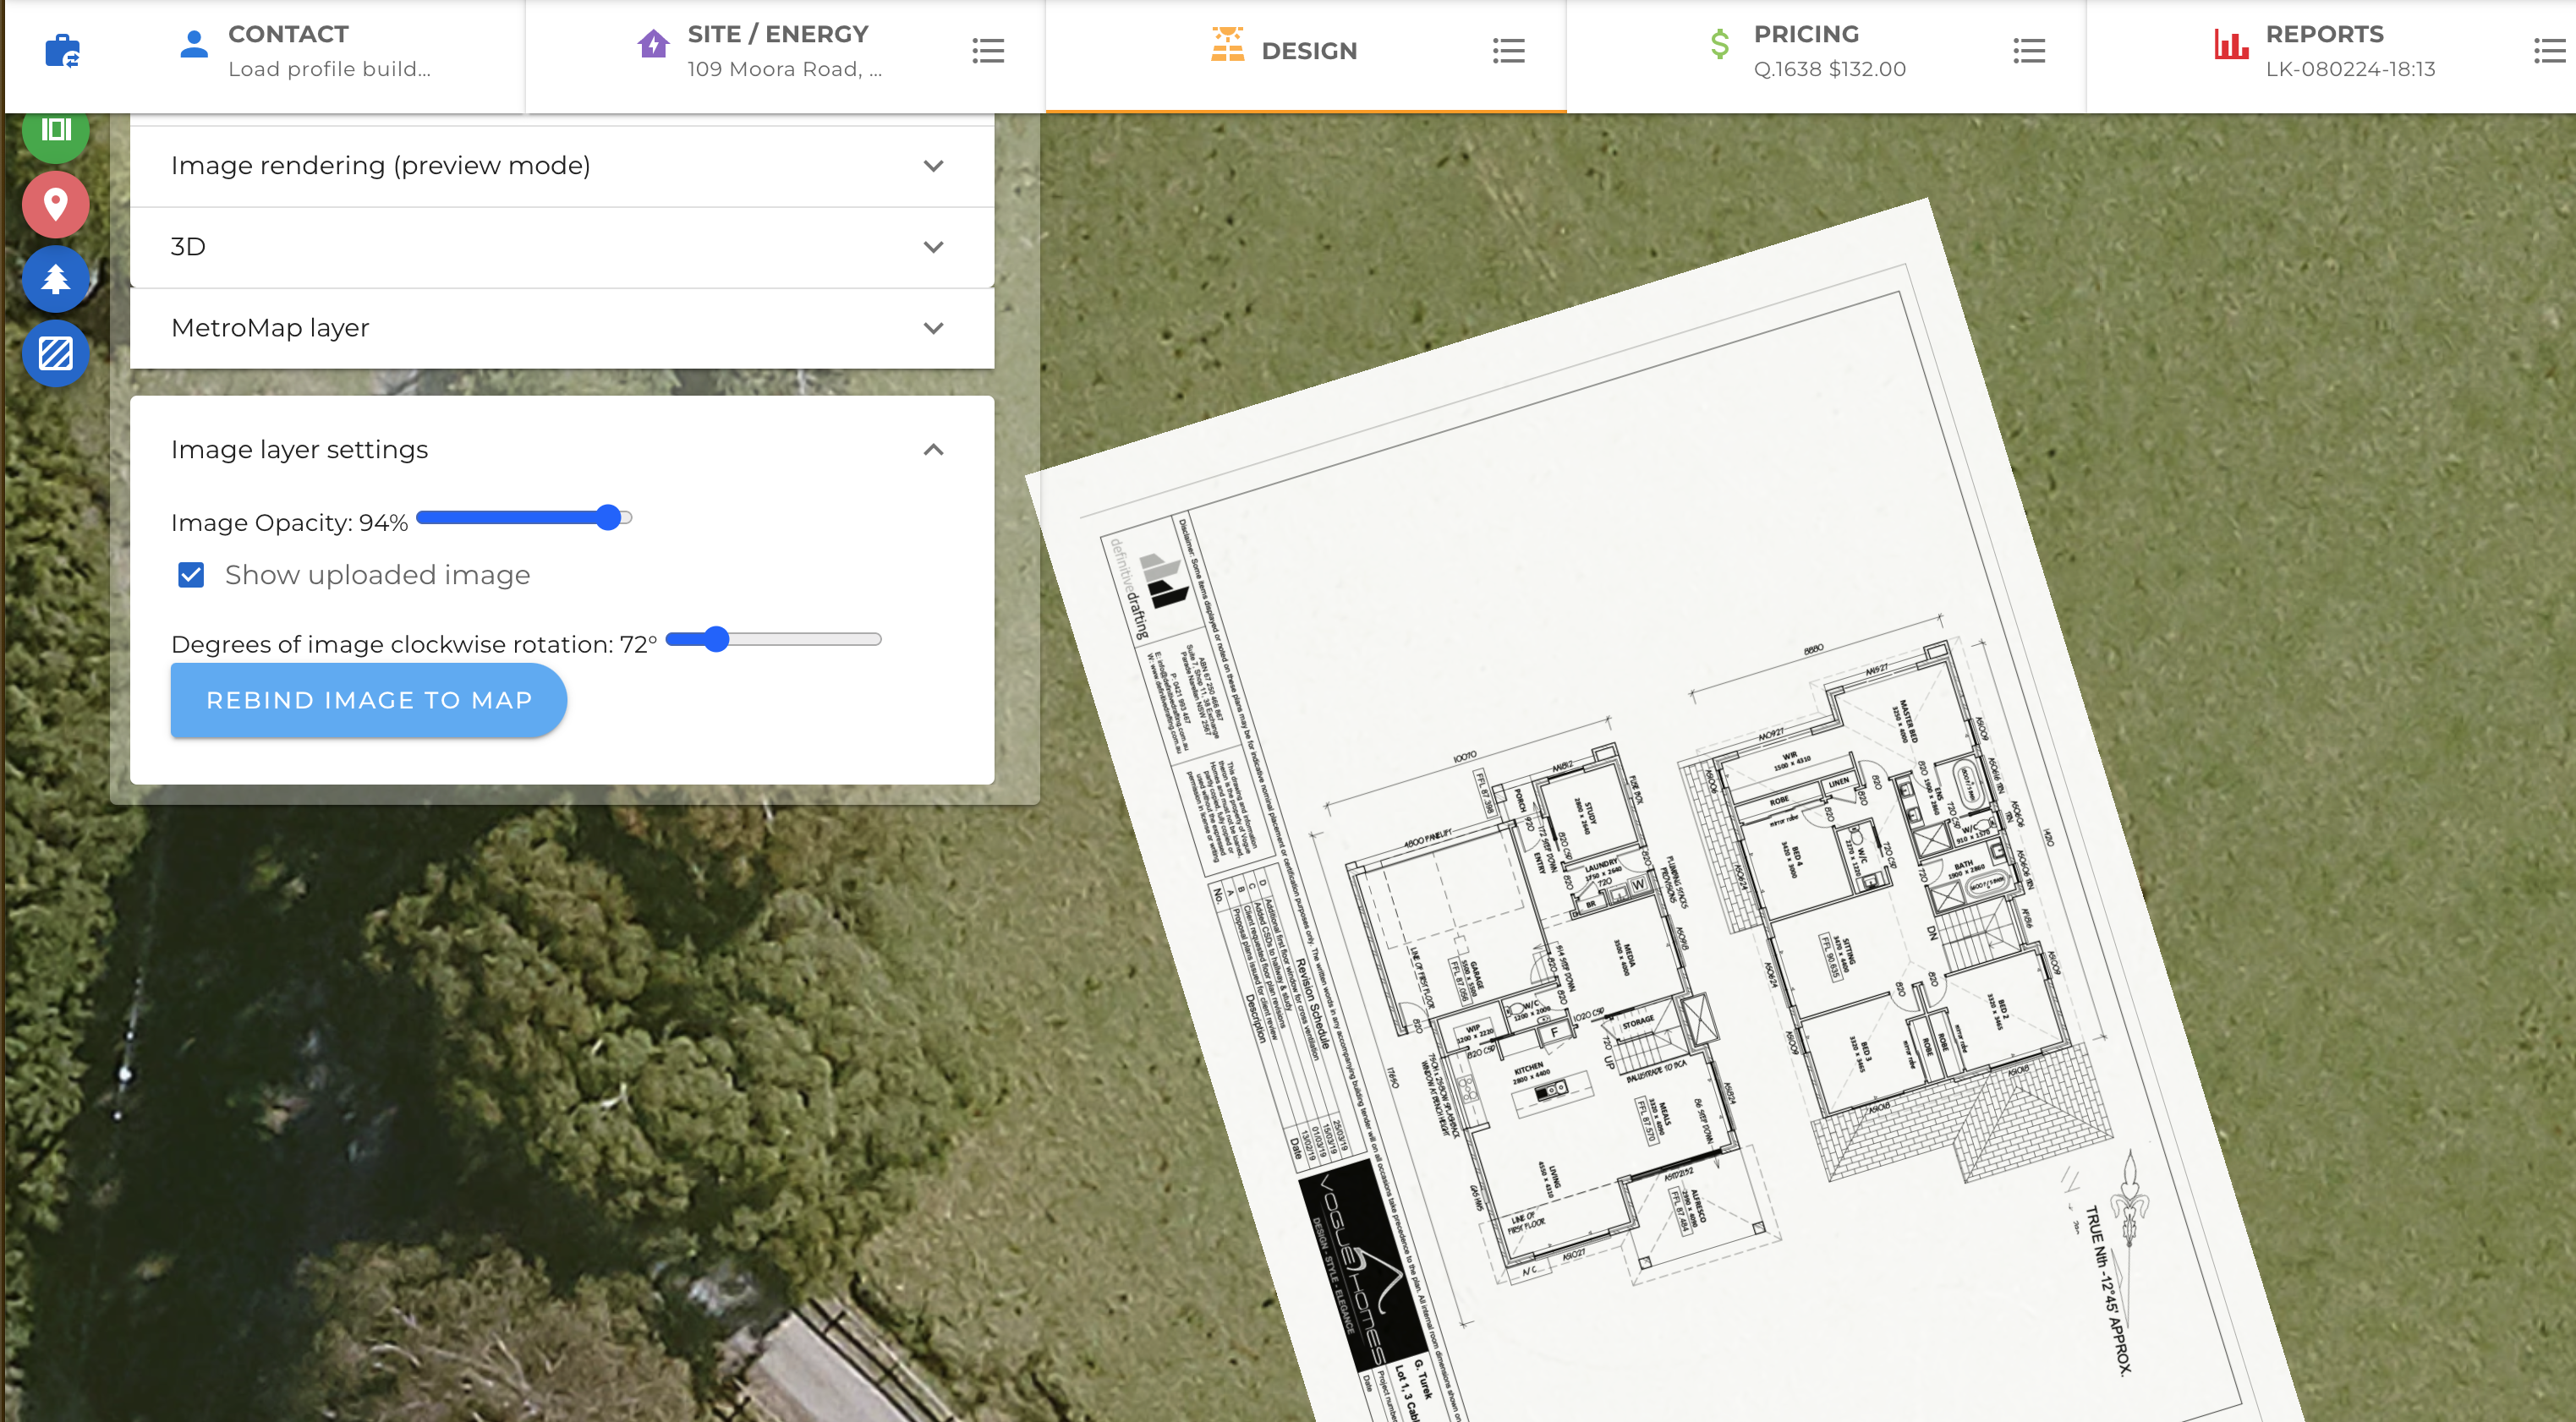
Task: Open the Site / Energy list menu icon
Action: 988,51
